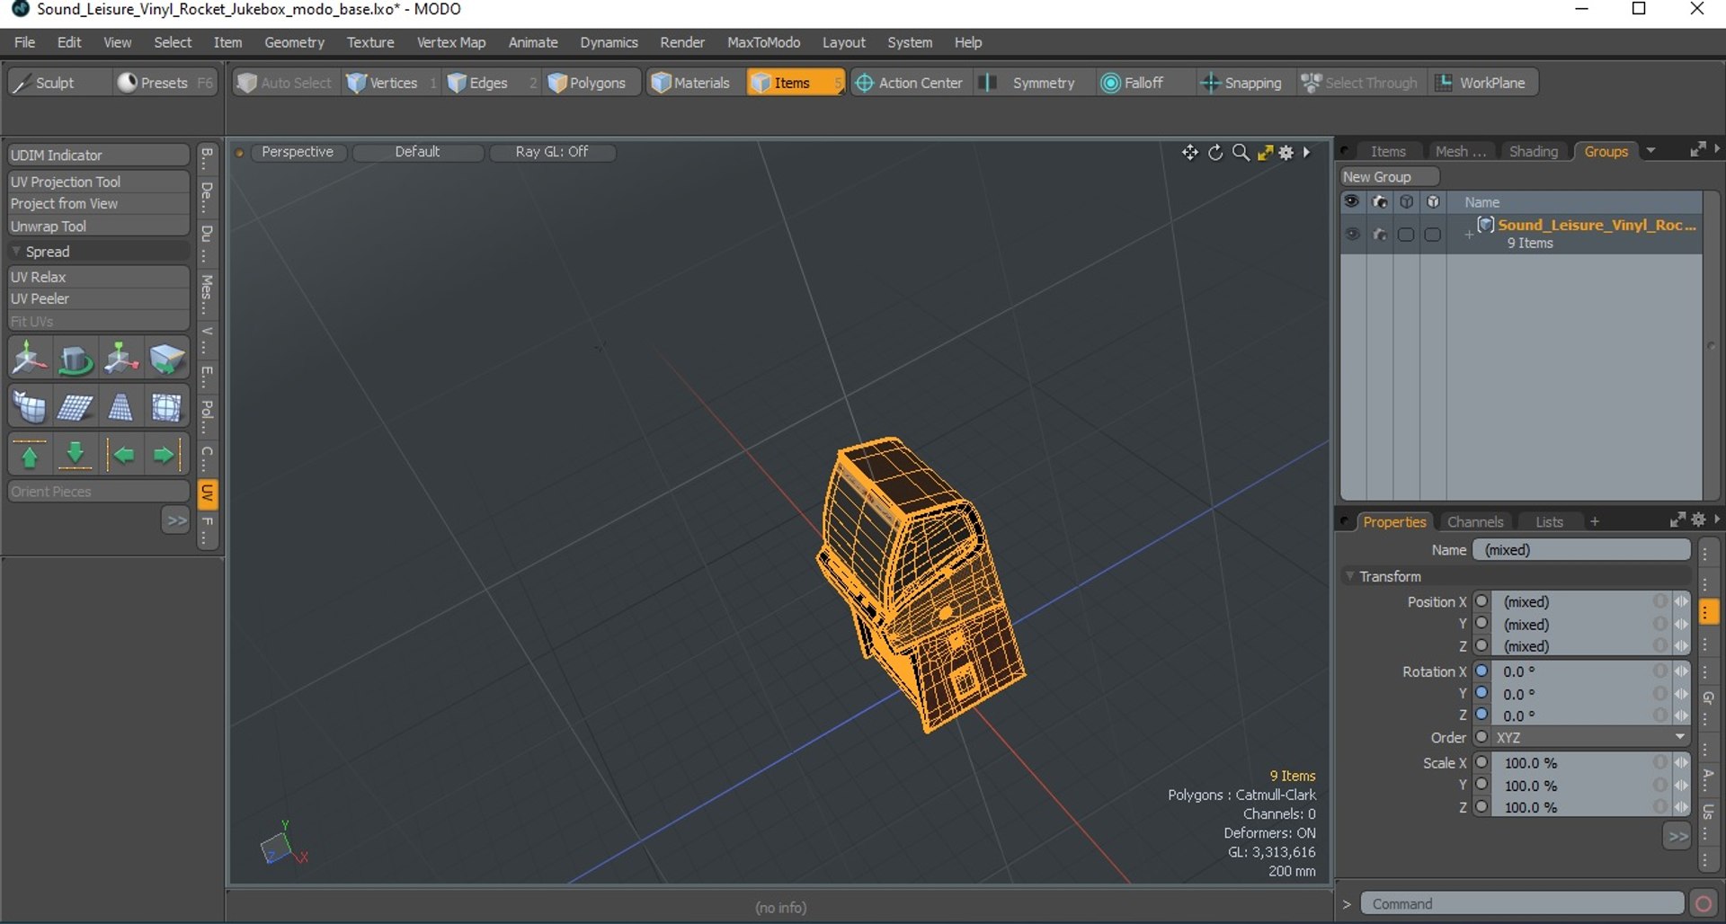Collapse the Transform section
The height and width of the screenshot is (924, 1726).
coord(1350,576)
